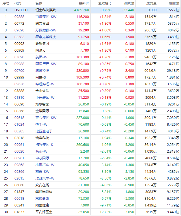The height and width of the screenshot is (216, 181).
Task: Sort by the 涨跌幅 column sort arrow
Action: point(110,3)
